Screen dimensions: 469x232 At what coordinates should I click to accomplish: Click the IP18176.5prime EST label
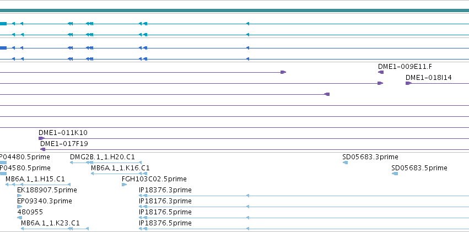point(165,212)
